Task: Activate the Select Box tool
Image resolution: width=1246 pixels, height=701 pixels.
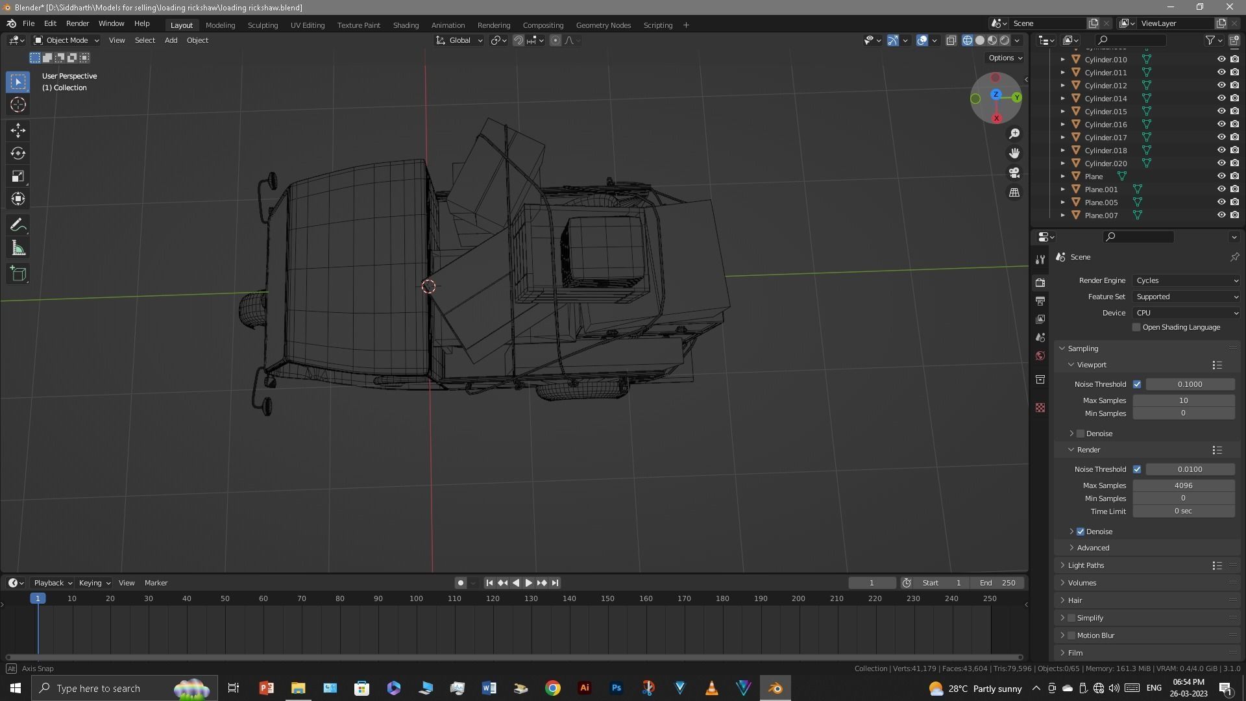Action: point(18,82)
